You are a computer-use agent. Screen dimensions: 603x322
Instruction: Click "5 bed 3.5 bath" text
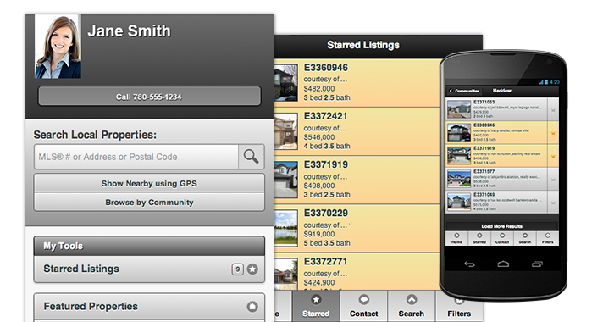(x=327, y=243)
